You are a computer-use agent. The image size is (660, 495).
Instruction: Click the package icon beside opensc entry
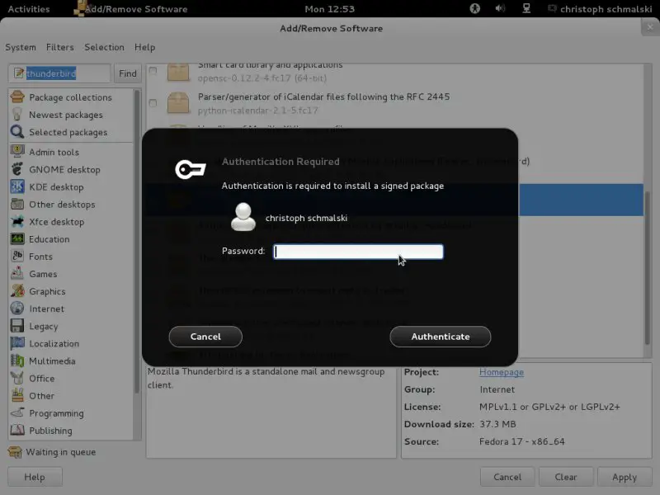coord(178,72)
